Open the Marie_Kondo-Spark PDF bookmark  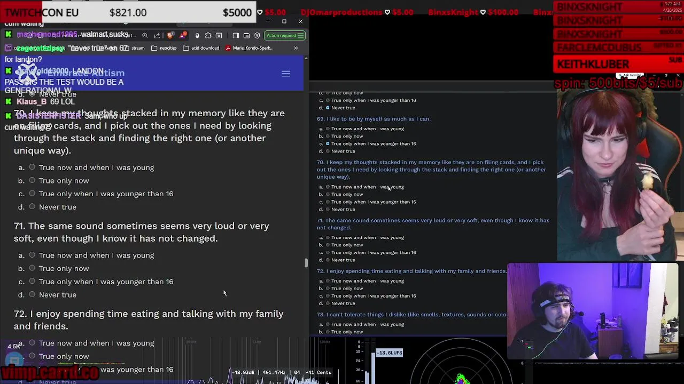coord(250,48)
